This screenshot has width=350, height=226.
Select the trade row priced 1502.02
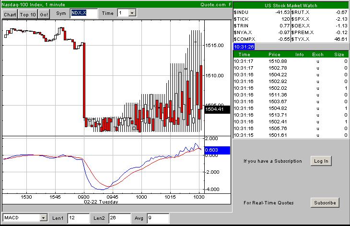[x=291, y=88]
